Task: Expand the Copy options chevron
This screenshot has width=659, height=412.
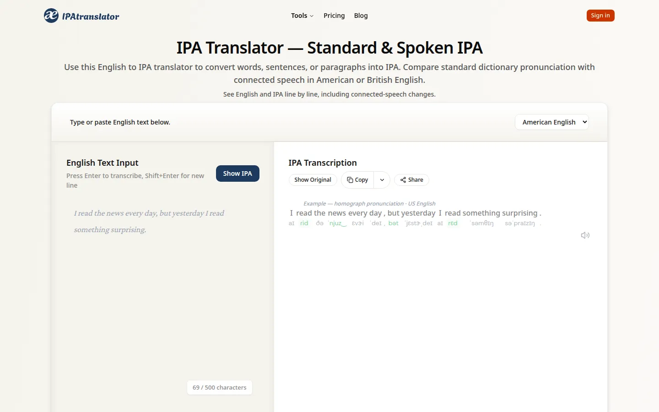Action: pos(382,180)
